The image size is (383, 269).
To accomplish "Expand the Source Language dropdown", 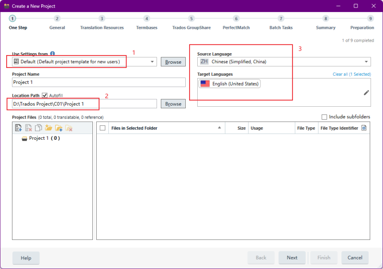I will pyautogui.click(x=366, y=62).
